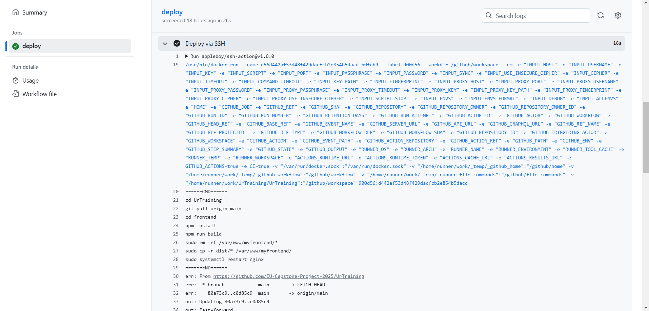Image resolution: width=649 pixels, height=311 pixels.
Task: Click line number 20 in logs
Action: click(x=176, y=192)
